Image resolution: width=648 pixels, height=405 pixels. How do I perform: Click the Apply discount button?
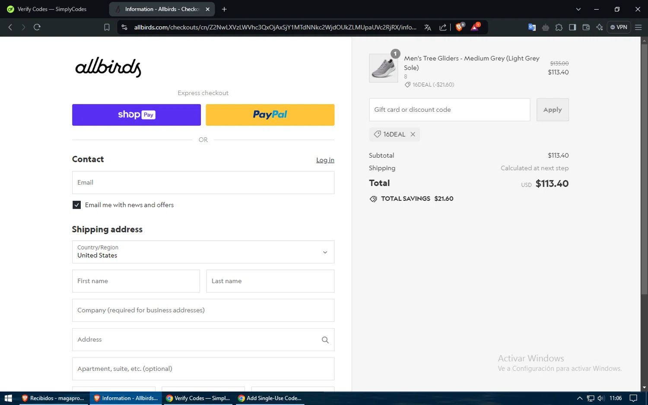pyautogui.click(x=553, y=110)
